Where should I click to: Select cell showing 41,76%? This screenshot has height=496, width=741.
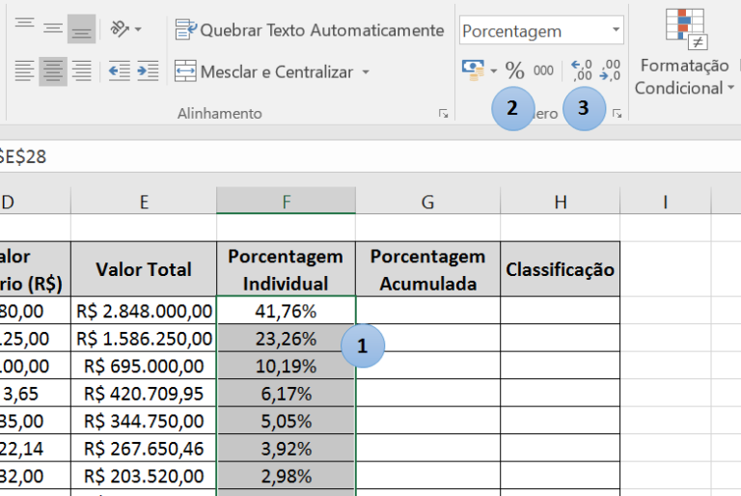point(286,311)
